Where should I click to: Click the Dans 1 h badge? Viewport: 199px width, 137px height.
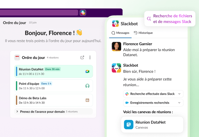[46, 83]
